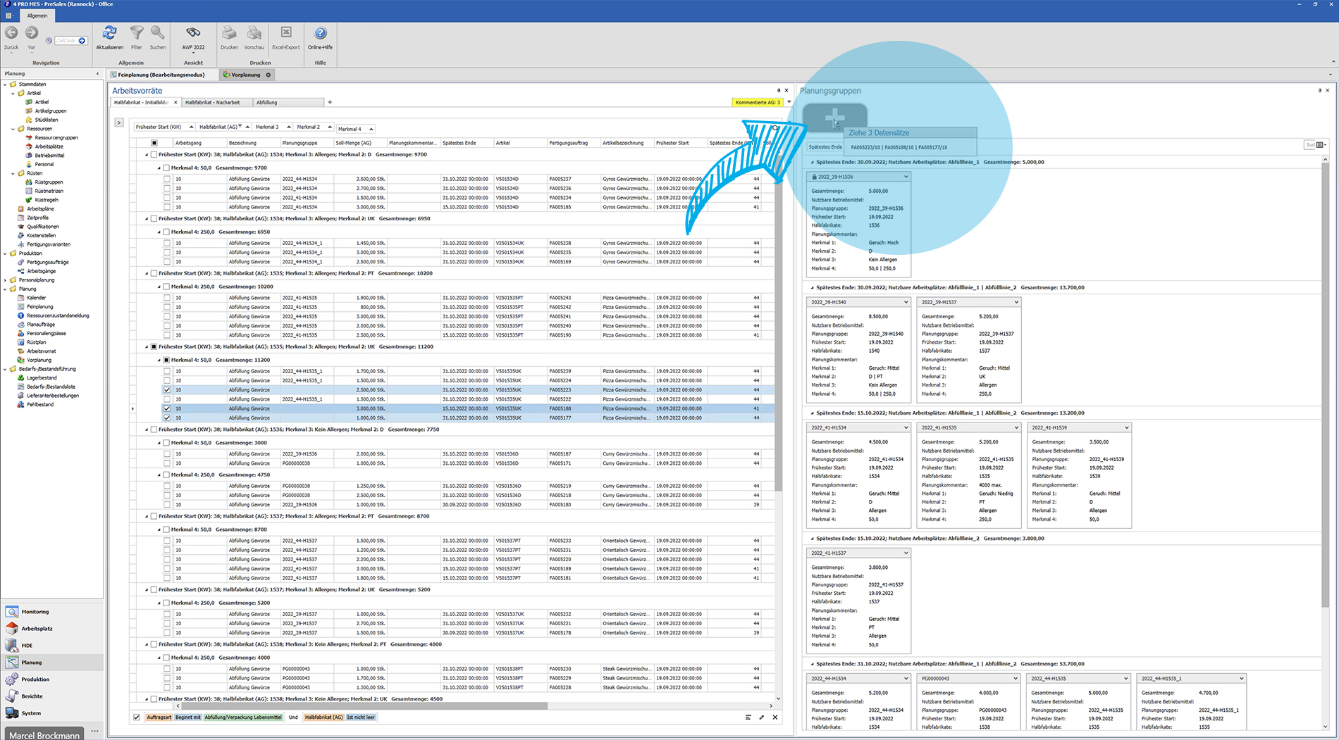Open the Filter tool in ribbon
1339x740 pixels.
[137, 33]
